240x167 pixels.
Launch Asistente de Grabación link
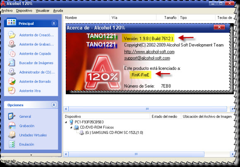point(36,44)
